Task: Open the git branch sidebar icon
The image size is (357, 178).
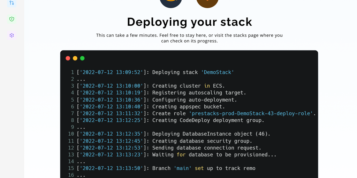Action: click(12, 3)
